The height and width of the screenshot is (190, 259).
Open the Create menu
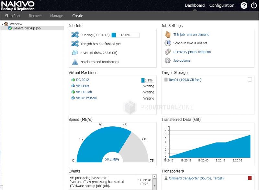click(78, 16)
